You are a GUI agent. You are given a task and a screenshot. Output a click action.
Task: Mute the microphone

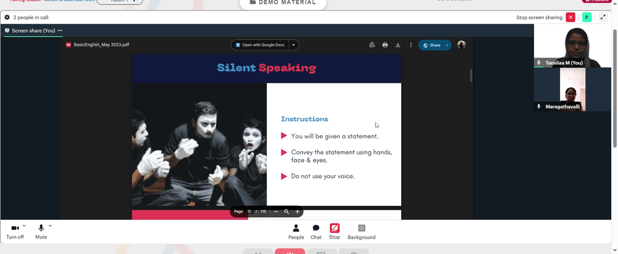tap(41, 232)
